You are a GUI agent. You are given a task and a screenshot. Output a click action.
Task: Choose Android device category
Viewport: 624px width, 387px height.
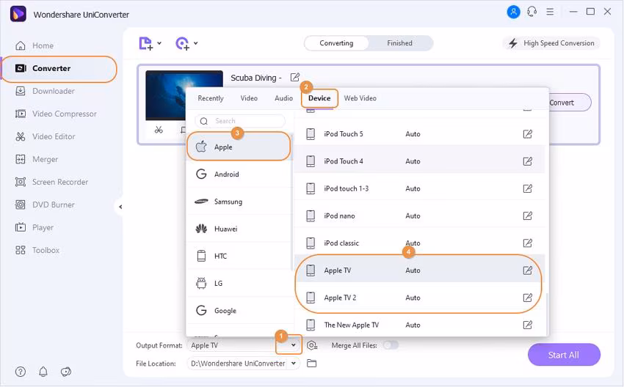[239, 174]
